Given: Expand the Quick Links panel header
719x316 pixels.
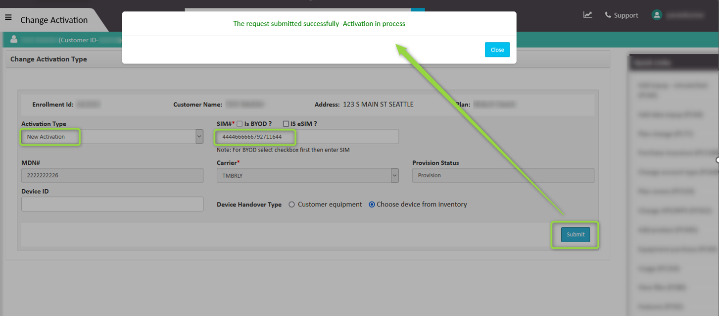Looking at the screenshot, I should point(673,62).
